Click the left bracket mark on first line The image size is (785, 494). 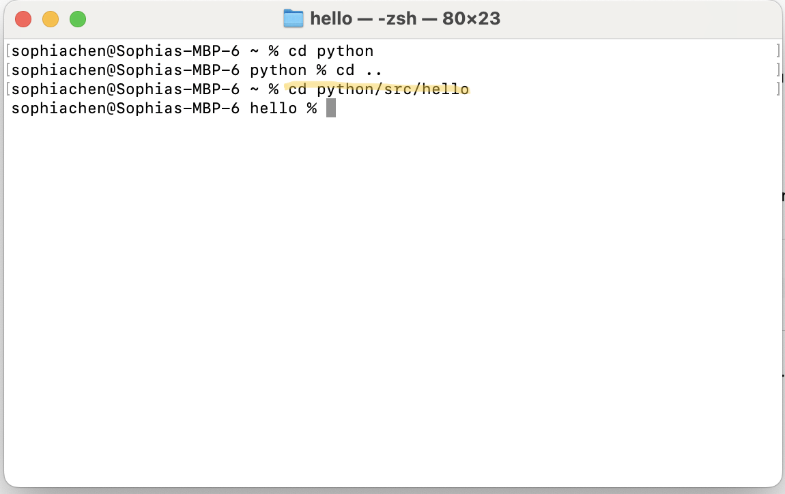[8, 51]
